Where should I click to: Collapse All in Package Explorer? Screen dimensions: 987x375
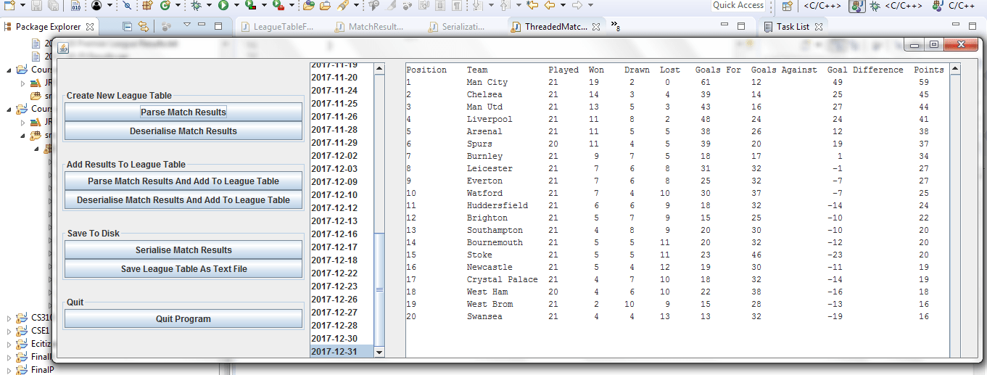click(128, 27)
